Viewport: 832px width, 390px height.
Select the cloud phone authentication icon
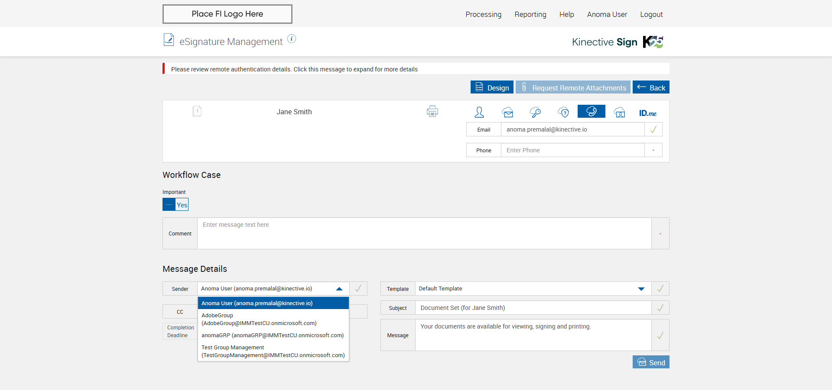click(x=591, y=112)
